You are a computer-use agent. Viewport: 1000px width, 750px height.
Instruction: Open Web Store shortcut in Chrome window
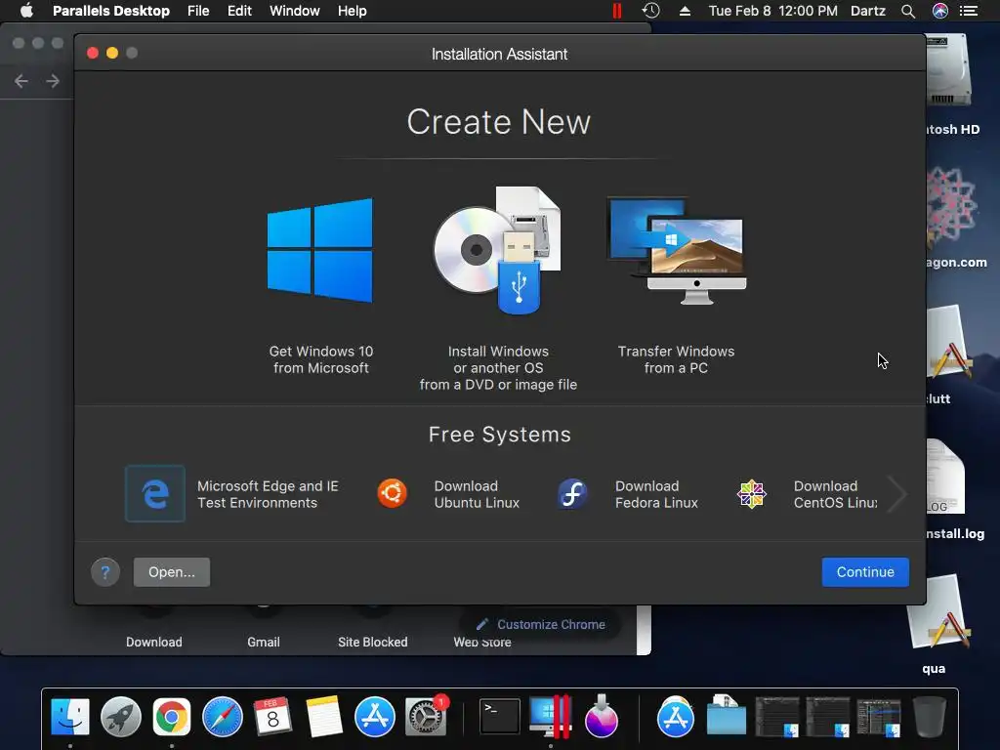[482, 642]
